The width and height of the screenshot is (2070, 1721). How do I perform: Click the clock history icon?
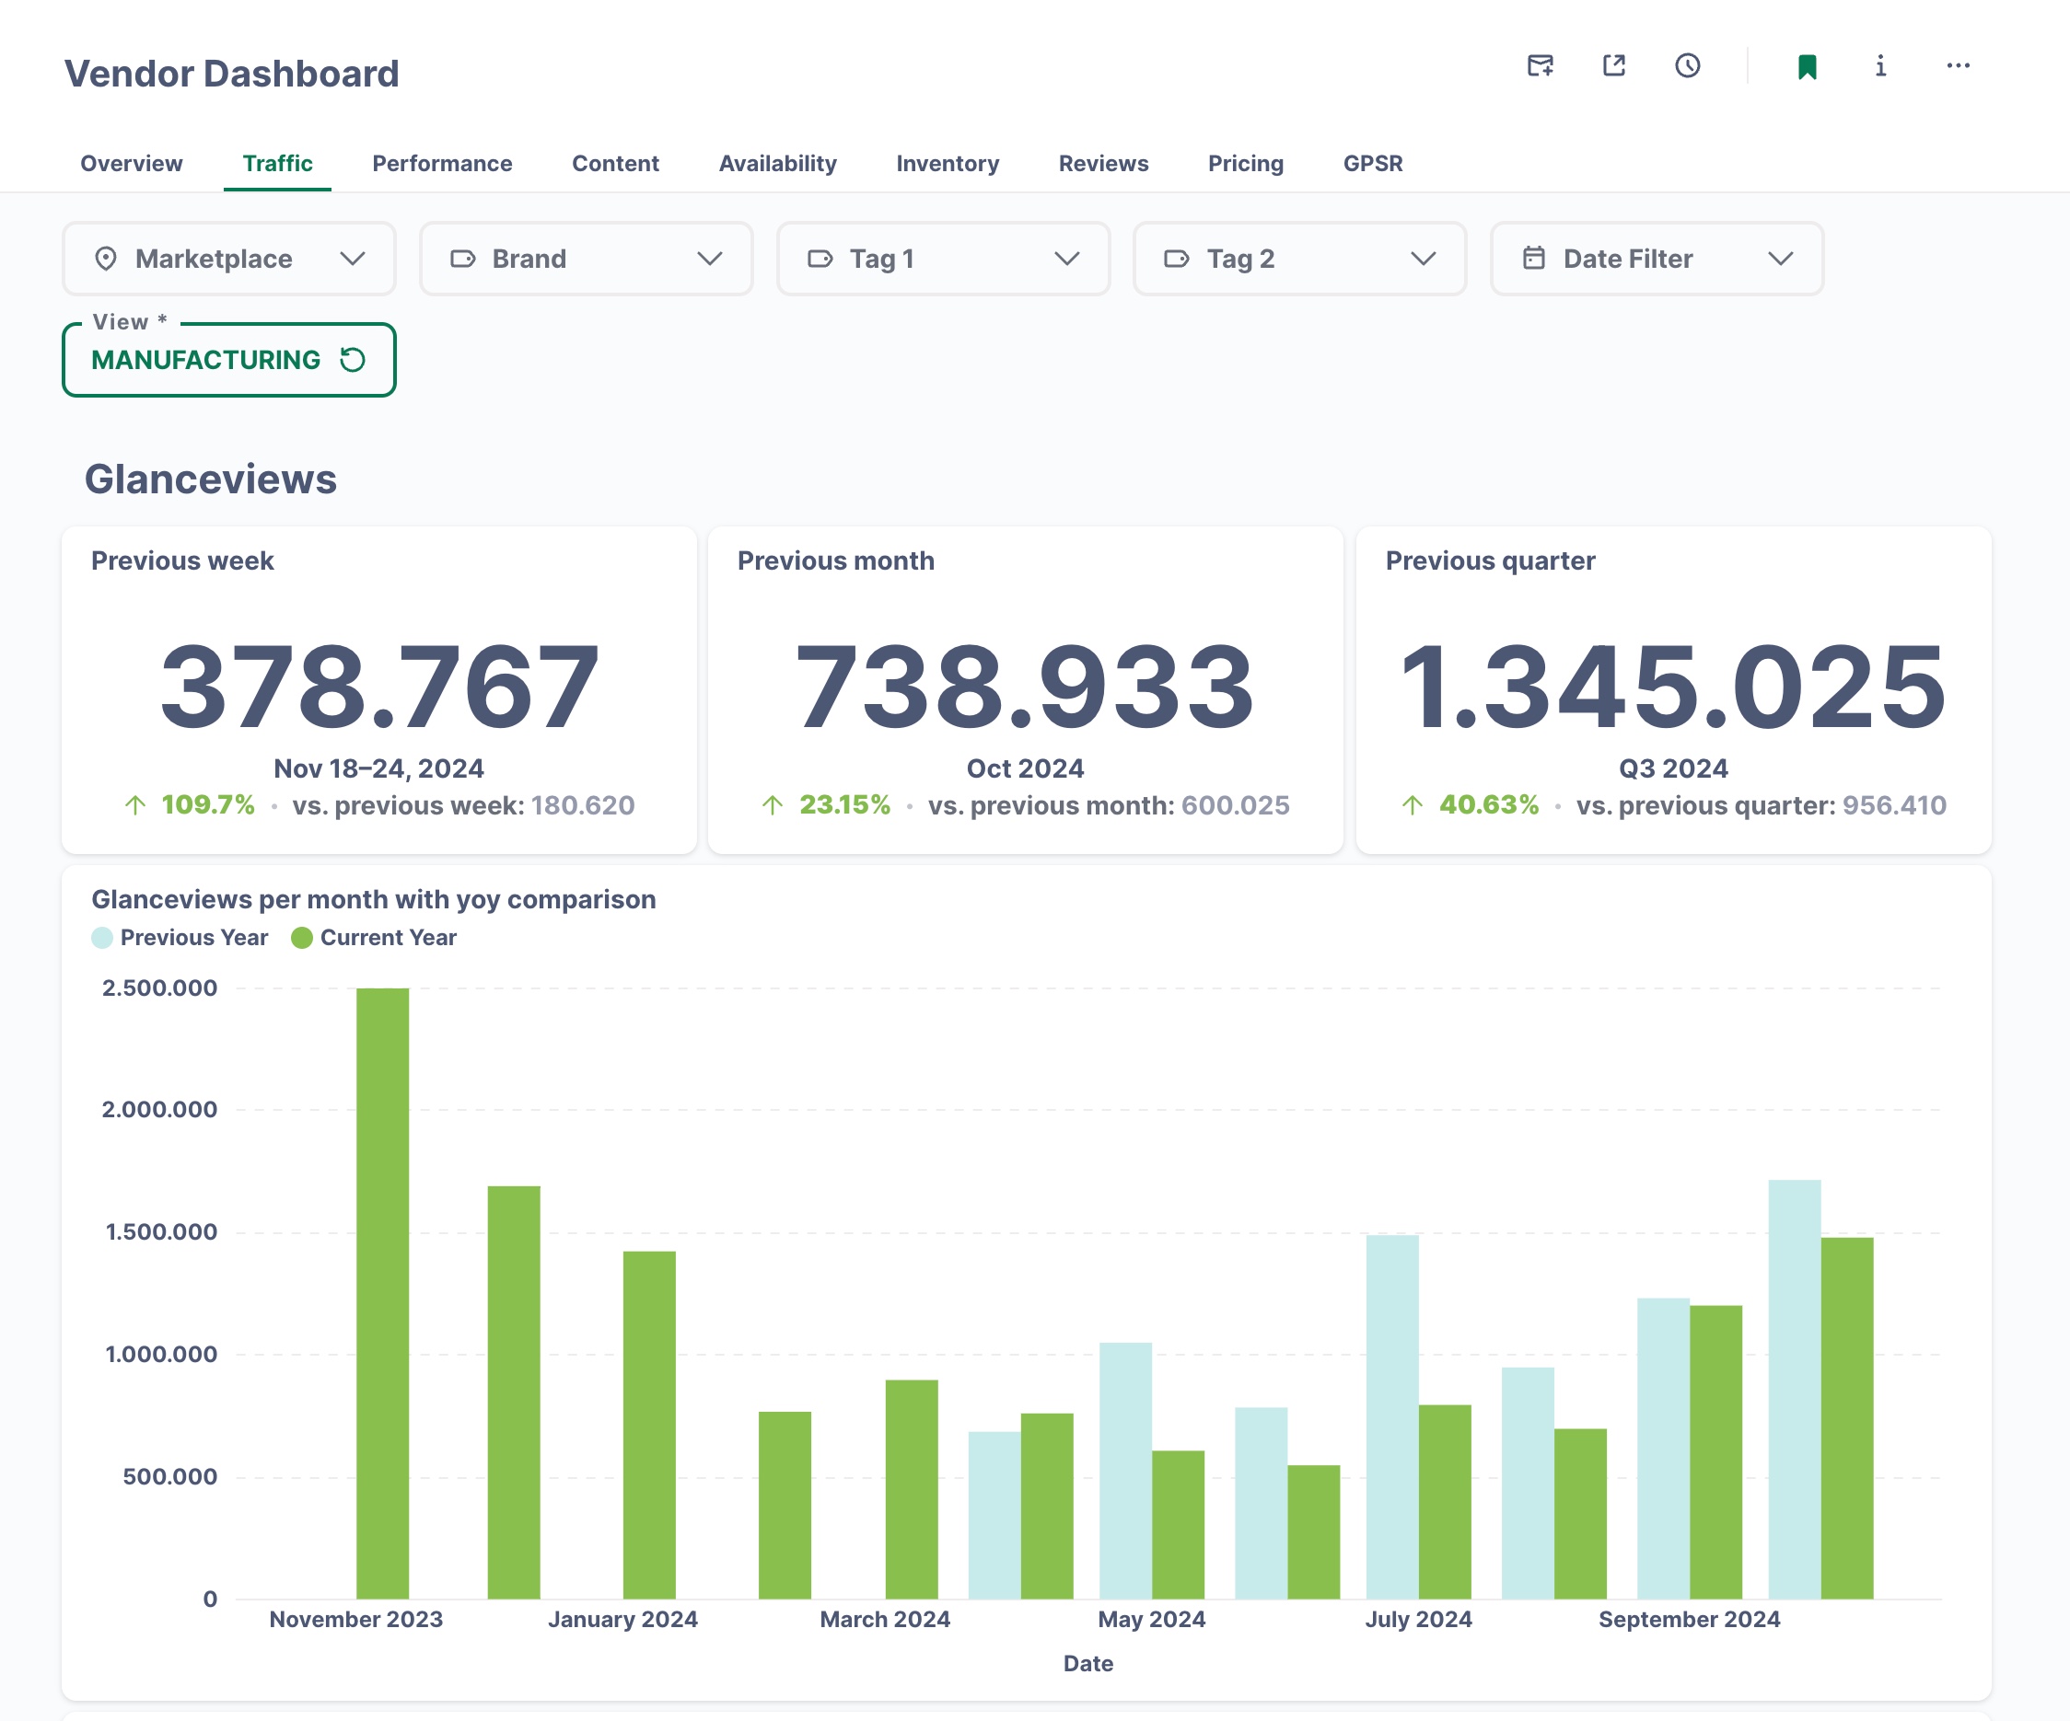pos(1688,66)
